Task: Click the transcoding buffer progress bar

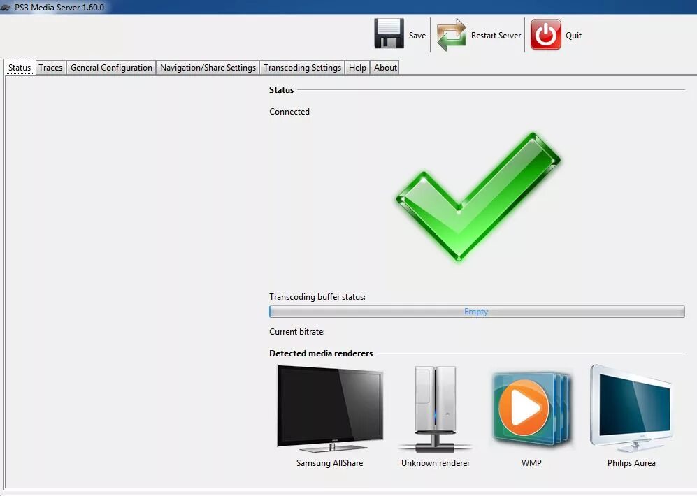Action: click(x=477, y=312)
